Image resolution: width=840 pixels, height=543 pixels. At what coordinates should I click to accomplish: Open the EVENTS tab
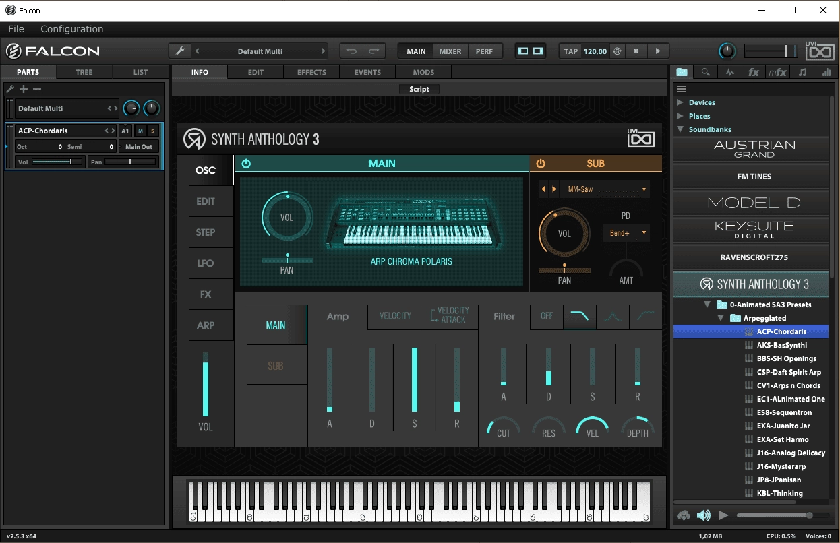tap(367, 72)
